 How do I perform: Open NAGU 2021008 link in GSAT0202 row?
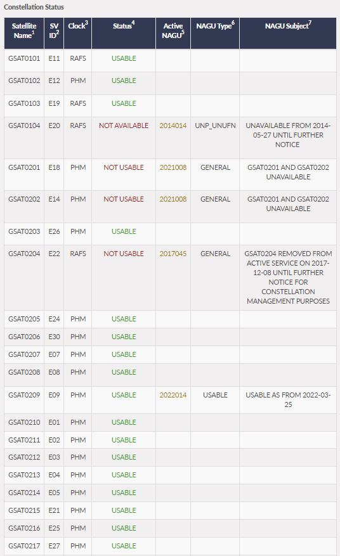pos(173,199)
